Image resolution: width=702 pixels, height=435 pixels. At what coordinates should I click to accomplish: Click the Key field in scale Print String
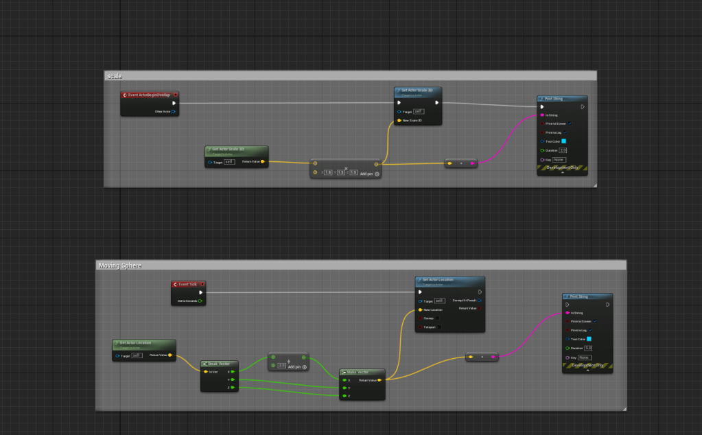point(559,159)
